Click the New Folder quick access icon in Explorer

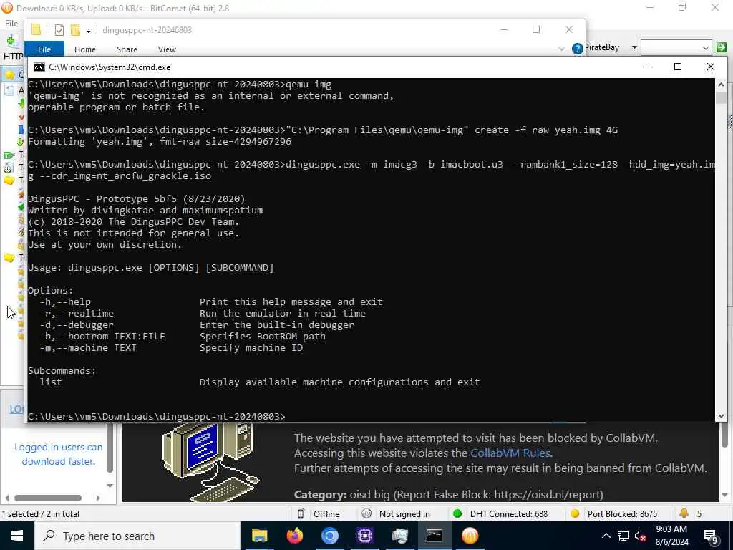(74, 30)
